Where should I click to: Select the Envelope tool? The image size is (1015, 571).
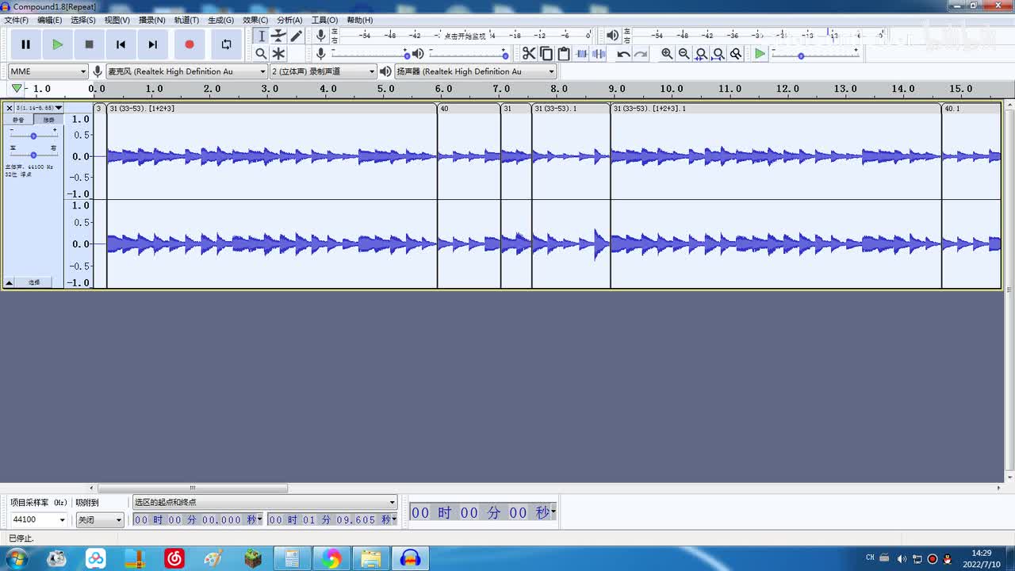[278, 36]
